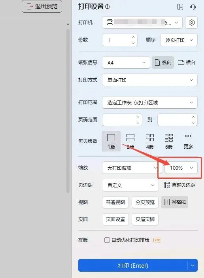Open printer properties hexagon settings icon
Screen dimensions: 204x278
[191, 23]
